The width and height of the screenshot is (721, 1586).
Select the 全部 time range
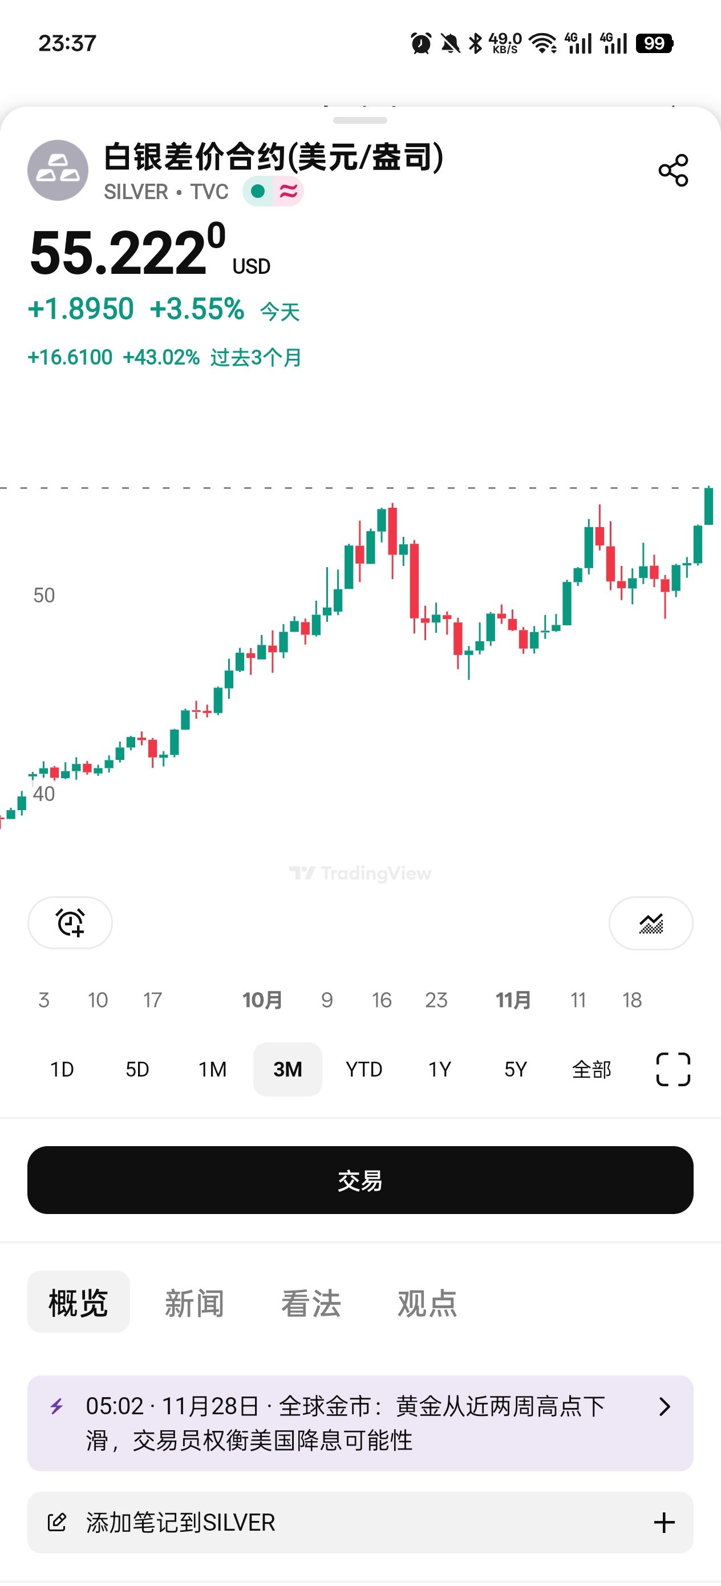pyautogui.click(x=591, y=1070)
